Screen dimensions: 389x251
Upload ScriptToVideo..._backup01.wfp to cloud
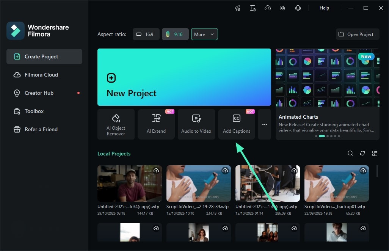point(363,170)
